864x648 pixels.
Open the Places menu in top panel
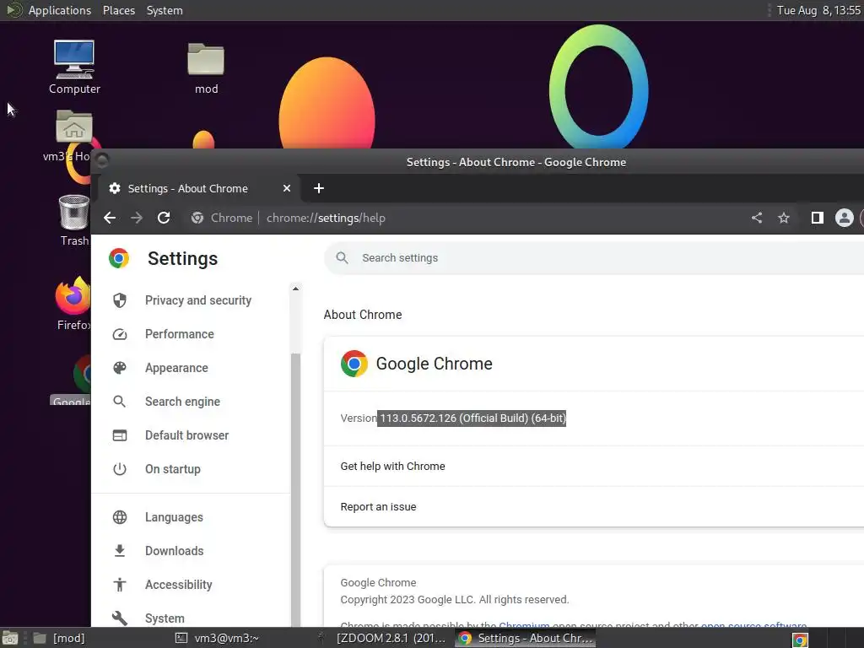[118, 10]
